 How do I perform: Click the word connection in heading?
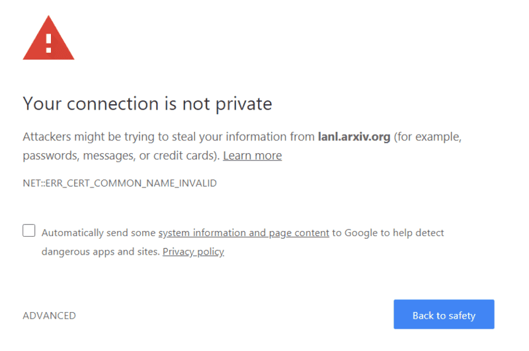click(x=112, y=104)
